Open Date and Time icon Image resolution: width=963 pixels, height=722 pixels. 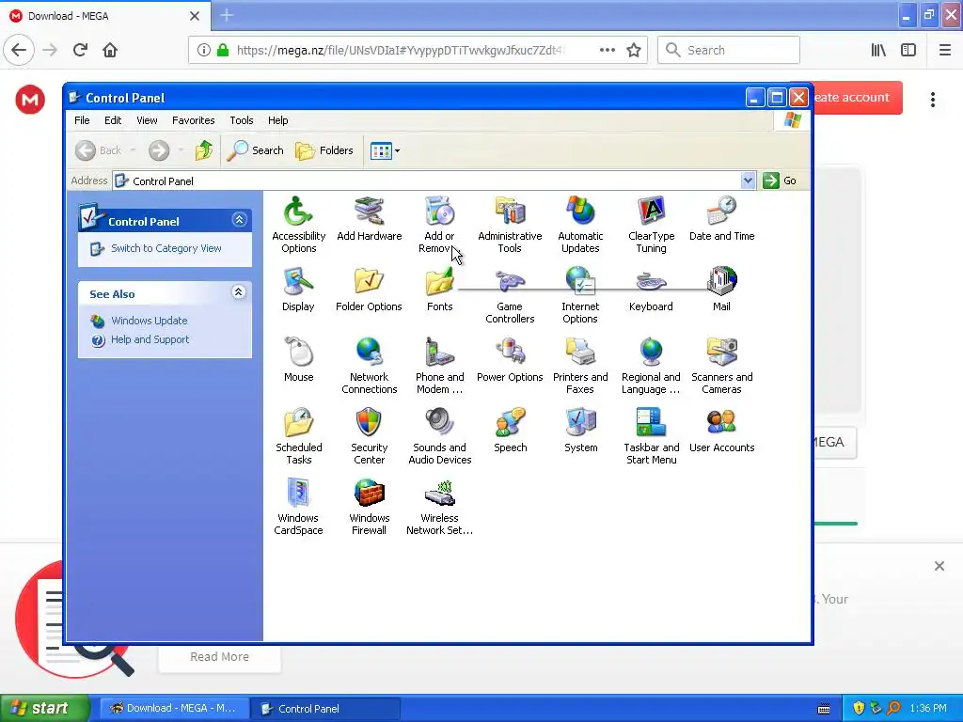(721, 219)
